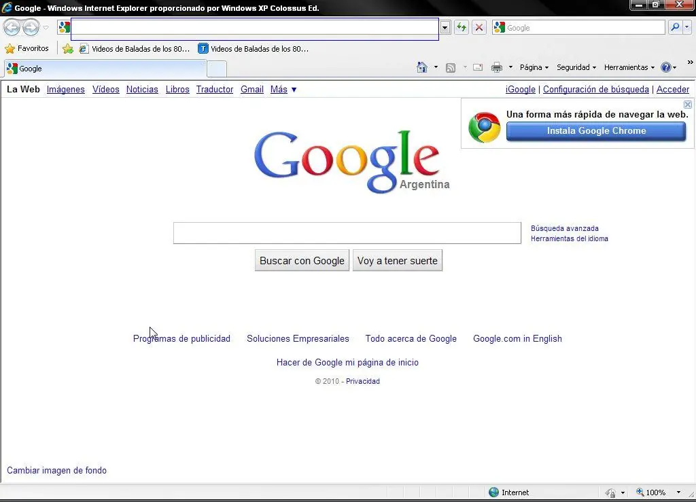
Task: Click the Internet zone globe in status bar
Action: pos(493,492)
